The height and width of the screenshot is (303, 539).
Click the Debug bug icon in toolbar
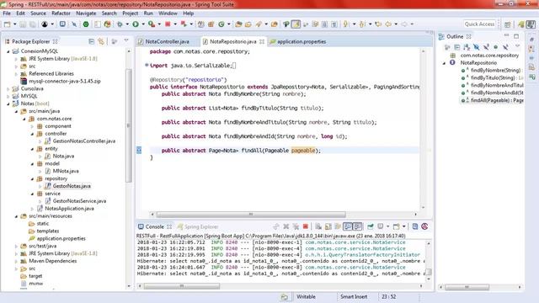click(120, 24)
